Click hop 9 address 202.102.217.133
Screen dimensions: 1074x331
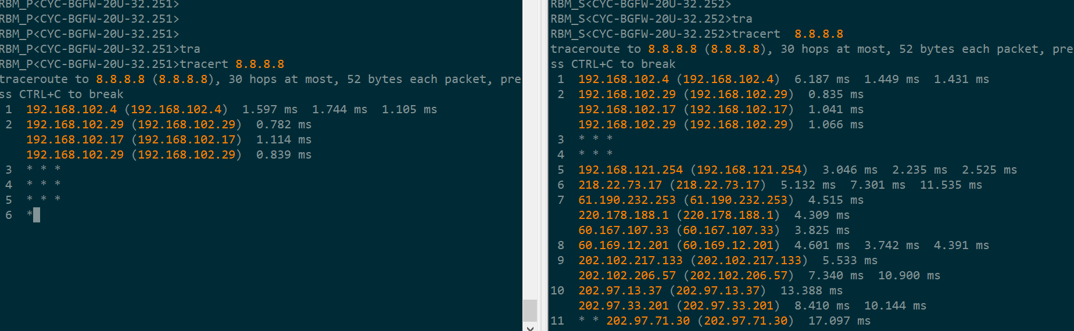click(x=630, y=261)
